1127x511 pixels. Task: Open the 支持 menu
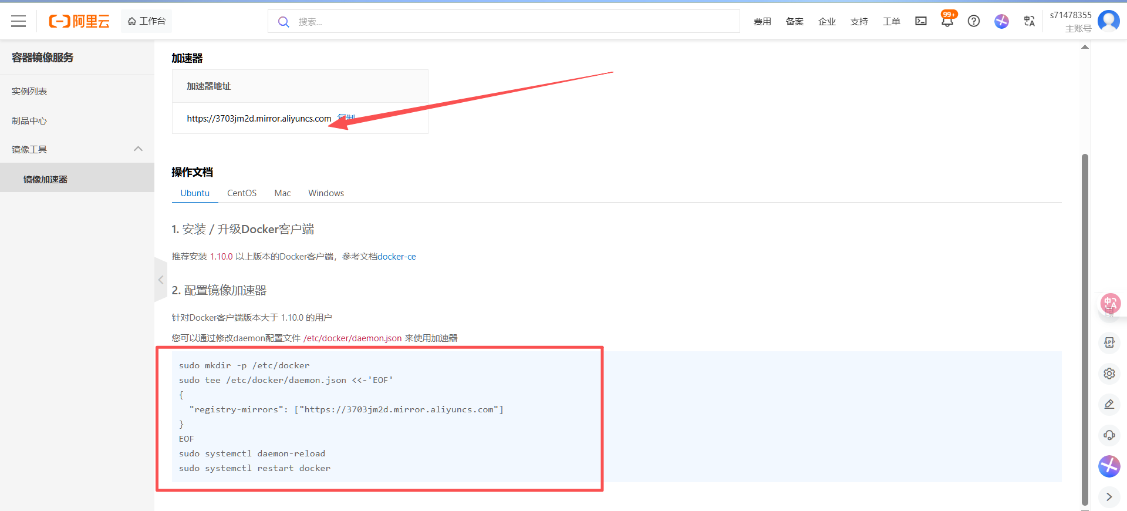[859, 22]
